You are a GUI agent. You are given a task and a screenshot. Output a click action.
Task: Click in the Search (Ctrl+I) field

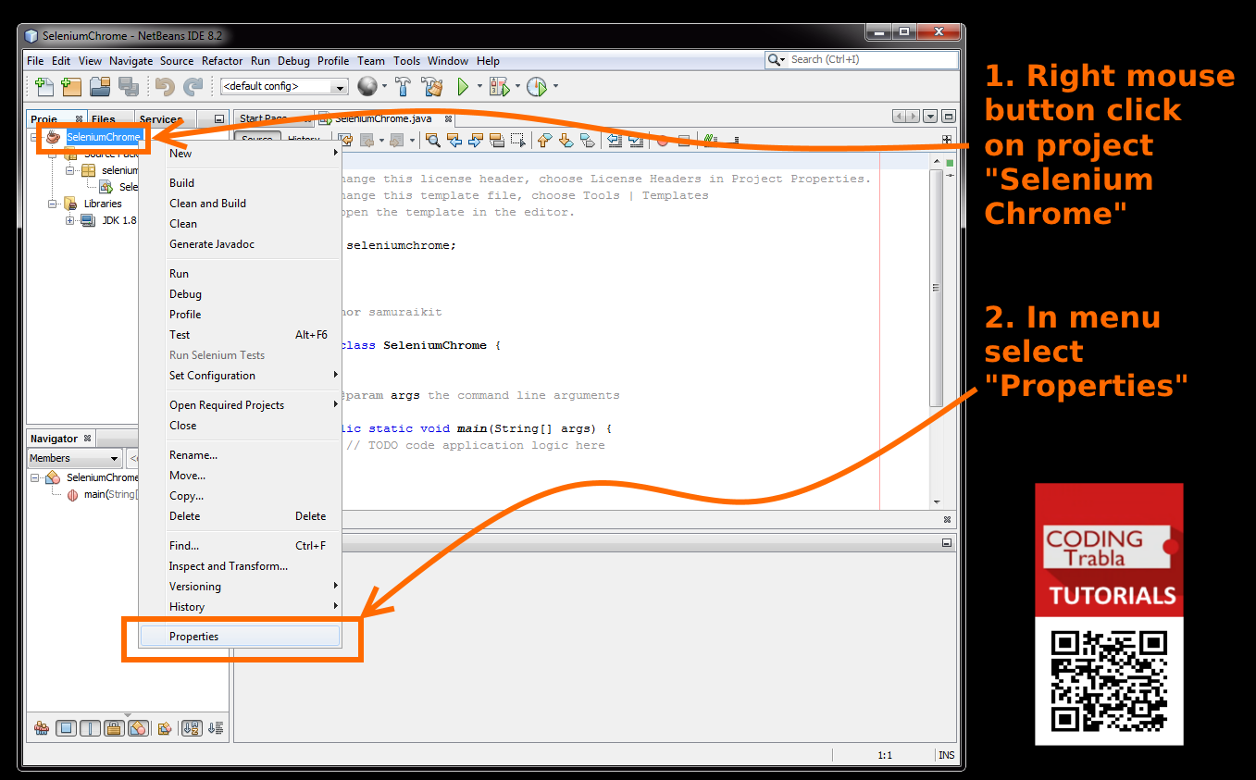pyautogui.click(x=873, y=60)
